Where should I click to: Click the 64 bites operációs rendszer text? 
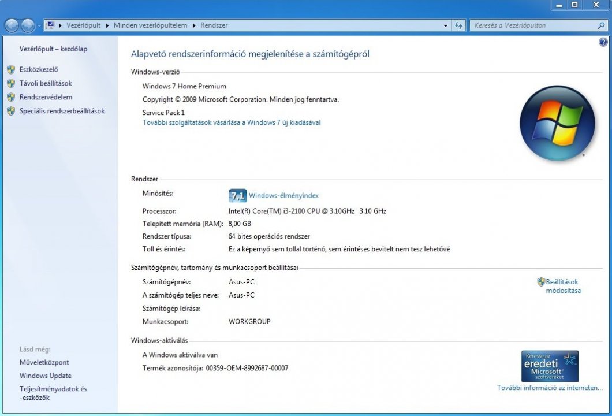click(x=269, y=236)
